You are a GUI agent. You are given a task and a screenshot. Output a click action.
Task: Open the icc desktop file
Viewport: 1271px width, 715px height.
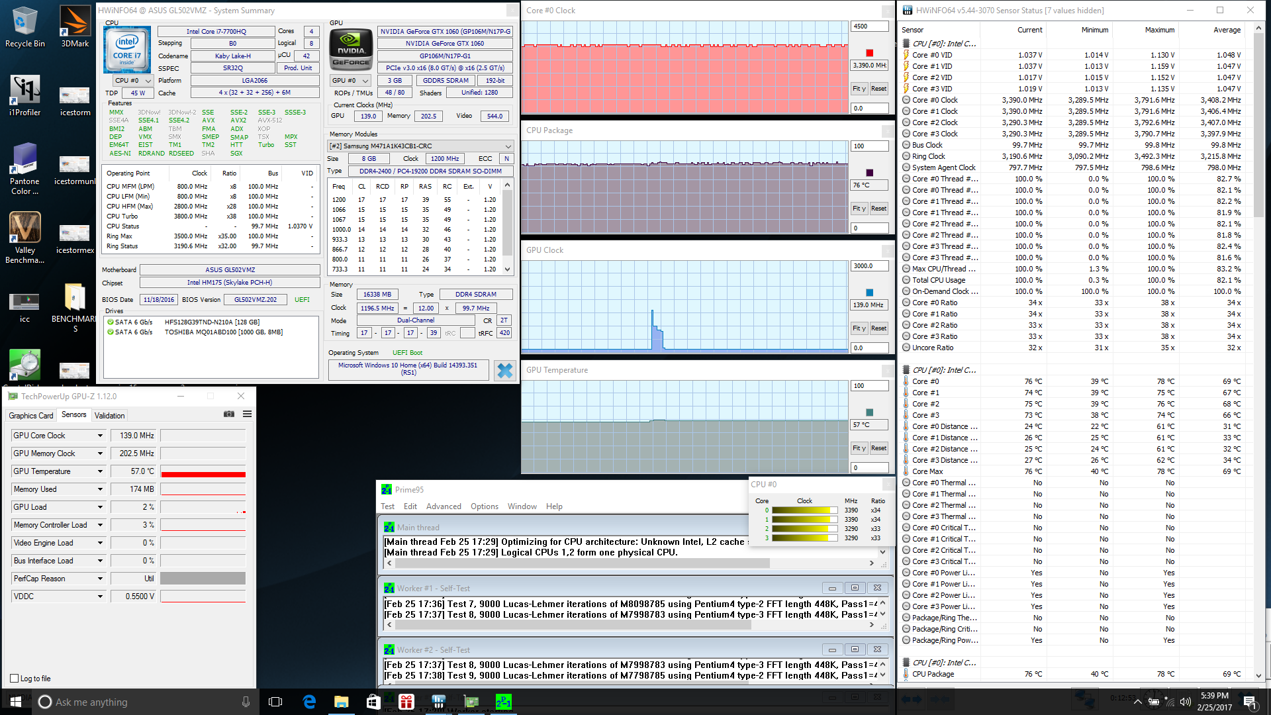[x=24, y=307]
